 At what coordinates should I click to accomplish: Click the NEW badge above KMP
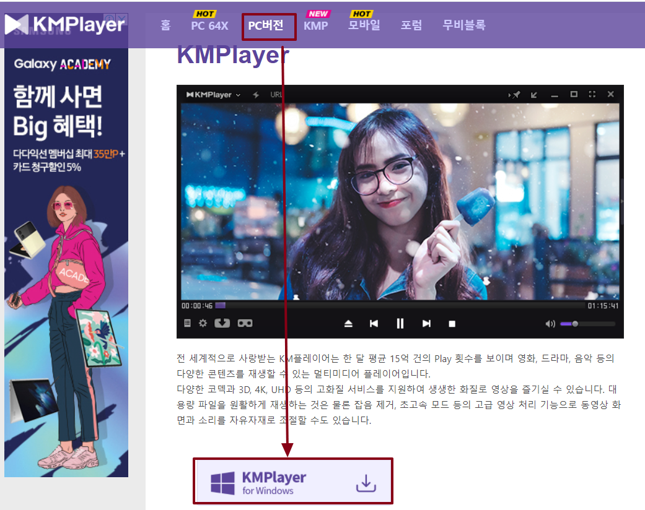[318, 14]
